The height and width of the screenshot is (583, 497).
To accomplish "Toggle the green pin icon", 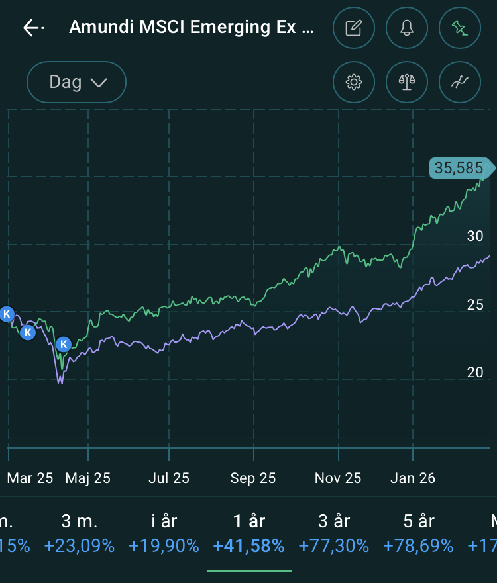I will click(x=460, y=28).
